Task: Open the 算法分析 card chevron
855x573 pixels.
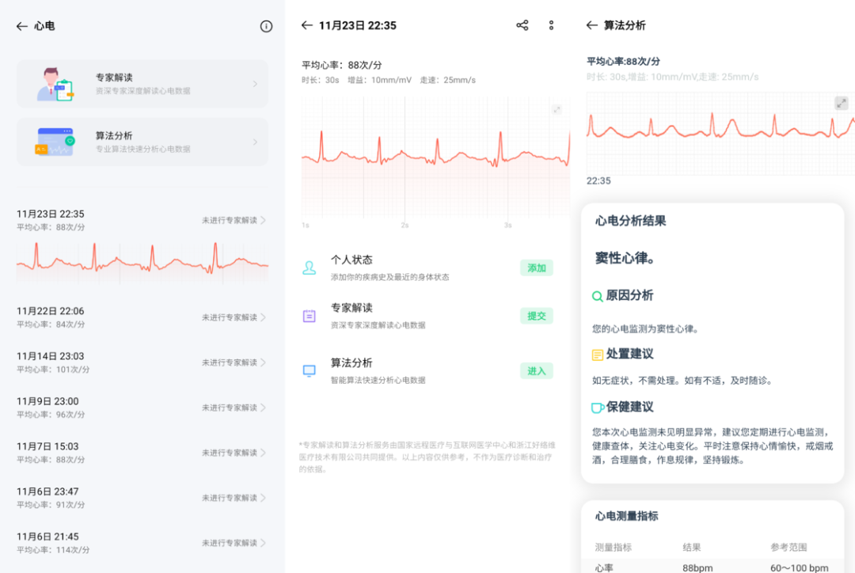Action: coord(255,142)
